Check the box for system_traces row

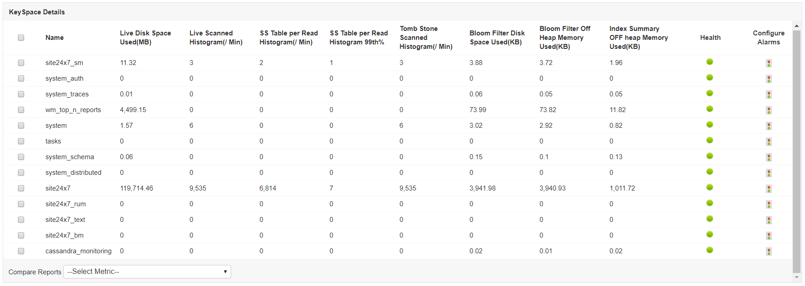point(21,94)
